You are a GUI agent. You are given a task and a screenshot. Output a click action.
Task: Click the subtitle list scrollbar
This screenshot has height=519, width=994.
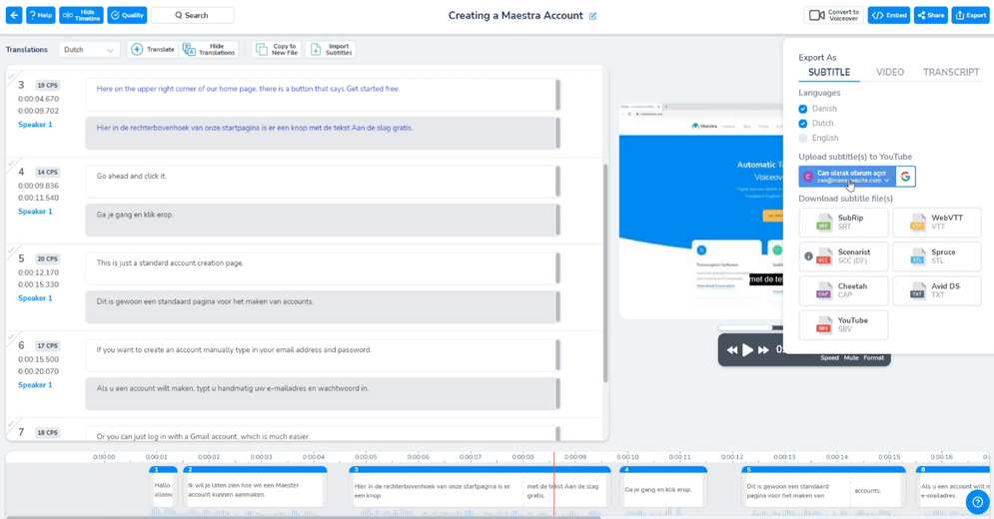[605, 272]
